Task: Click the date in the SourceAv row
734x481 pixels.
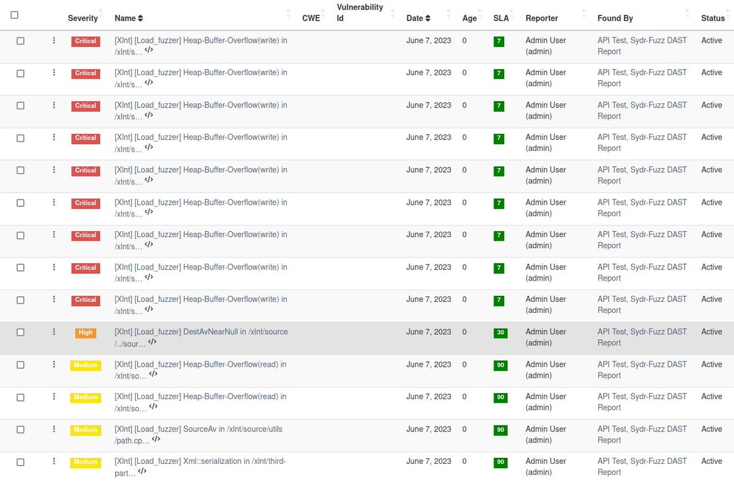Action: (429, 429)
